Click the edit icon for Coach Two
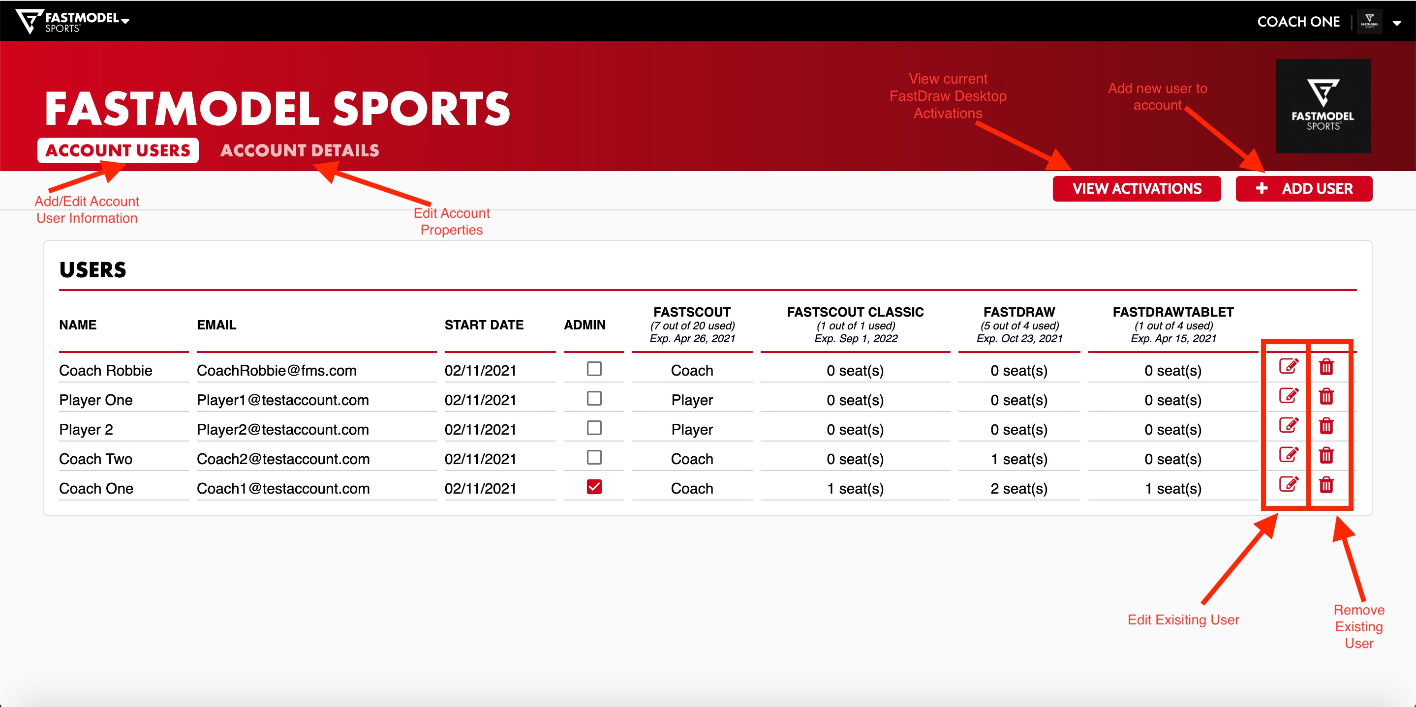The width and height of the screenshot is (1416, 707). 1288,455
